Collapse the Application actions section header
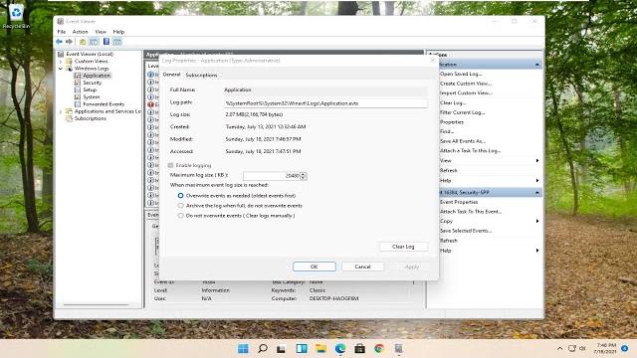637x358 pixels. click(x=537, y=65)
